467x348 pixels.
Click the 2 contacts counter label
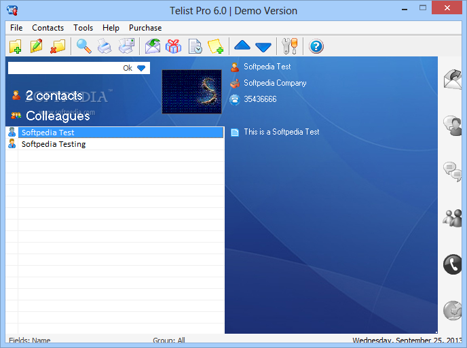tap(54, 96)
